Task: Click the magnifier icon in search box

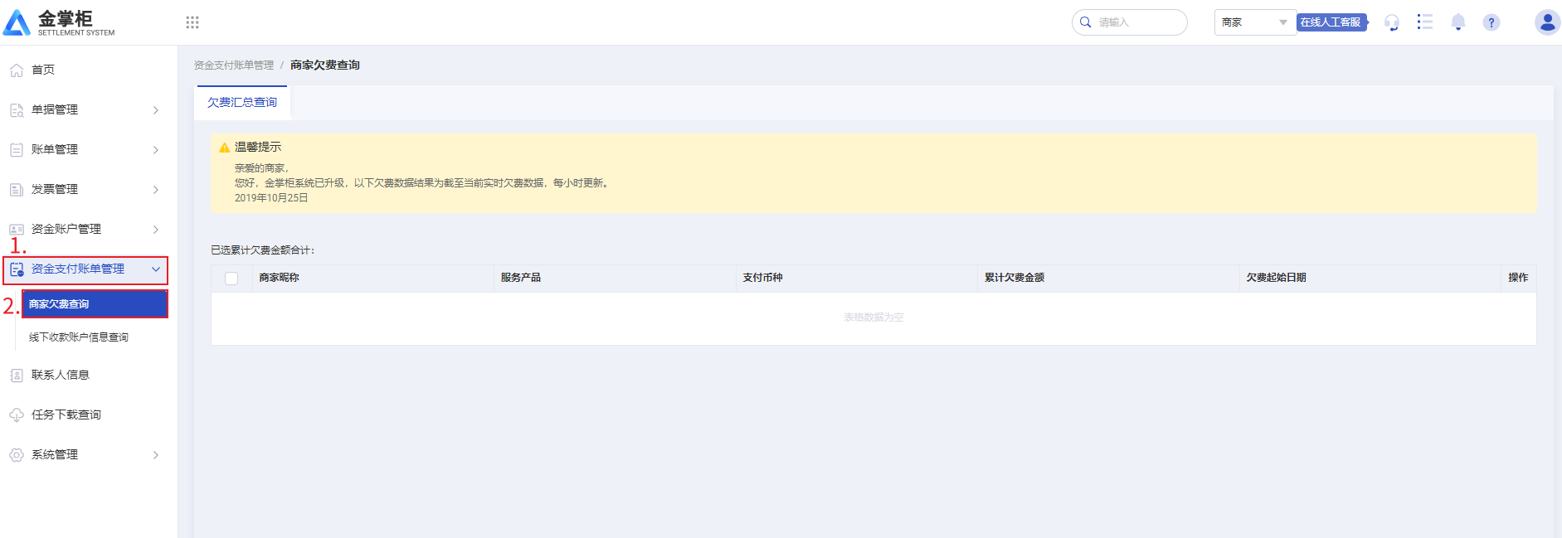Action: pos(1085,22)
